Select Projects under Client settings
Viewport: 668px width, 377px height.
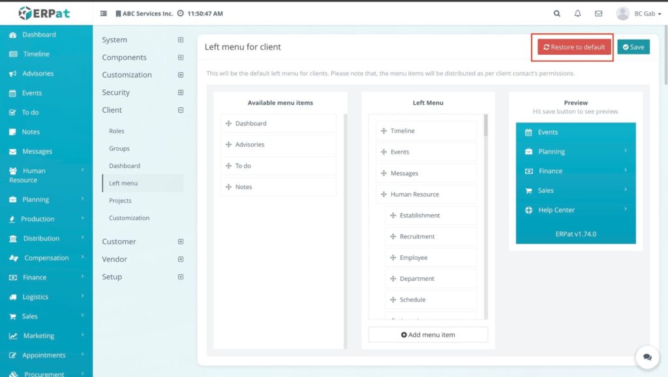[120, 201]
